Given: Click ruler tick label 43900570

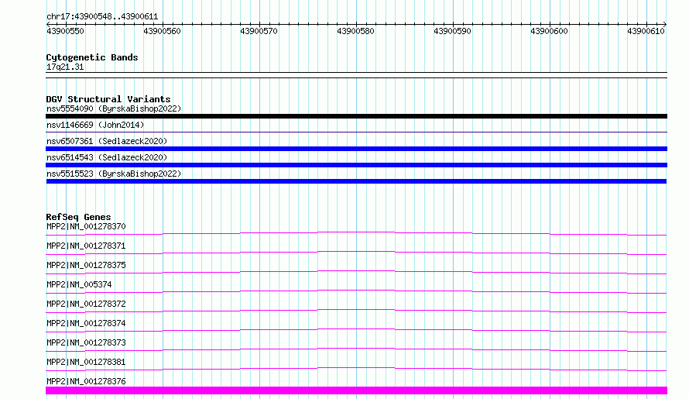Looking at the screenshot, I should (x=259, y=31).
